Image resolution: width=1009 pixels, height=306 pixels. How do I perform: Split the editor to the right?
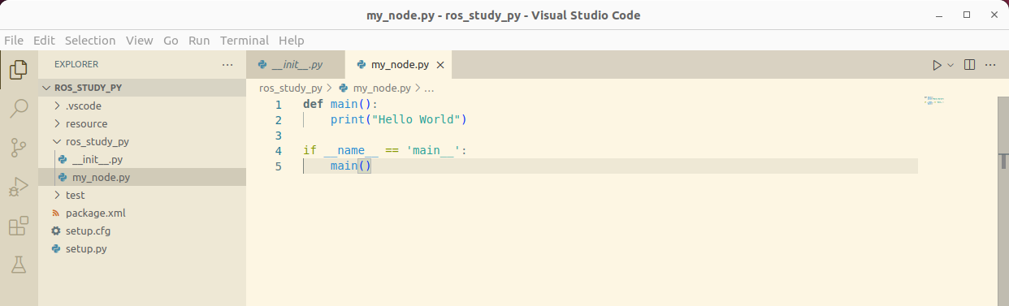[969, 65]
